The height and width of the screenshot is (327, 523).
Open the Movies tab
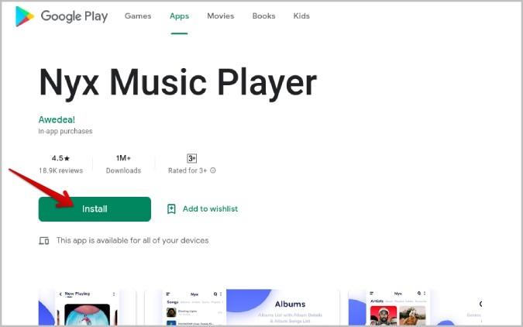[x=221, y=16]
